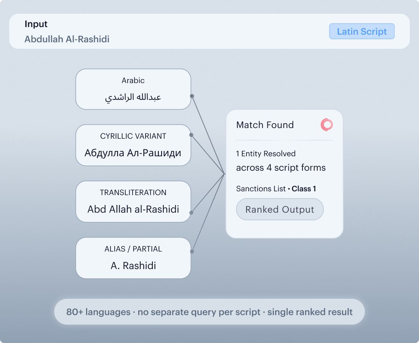The height and width of the screenshot is (343, 419).
Task: Click the Input label in the top bar
Action: (x=36, y=24)
